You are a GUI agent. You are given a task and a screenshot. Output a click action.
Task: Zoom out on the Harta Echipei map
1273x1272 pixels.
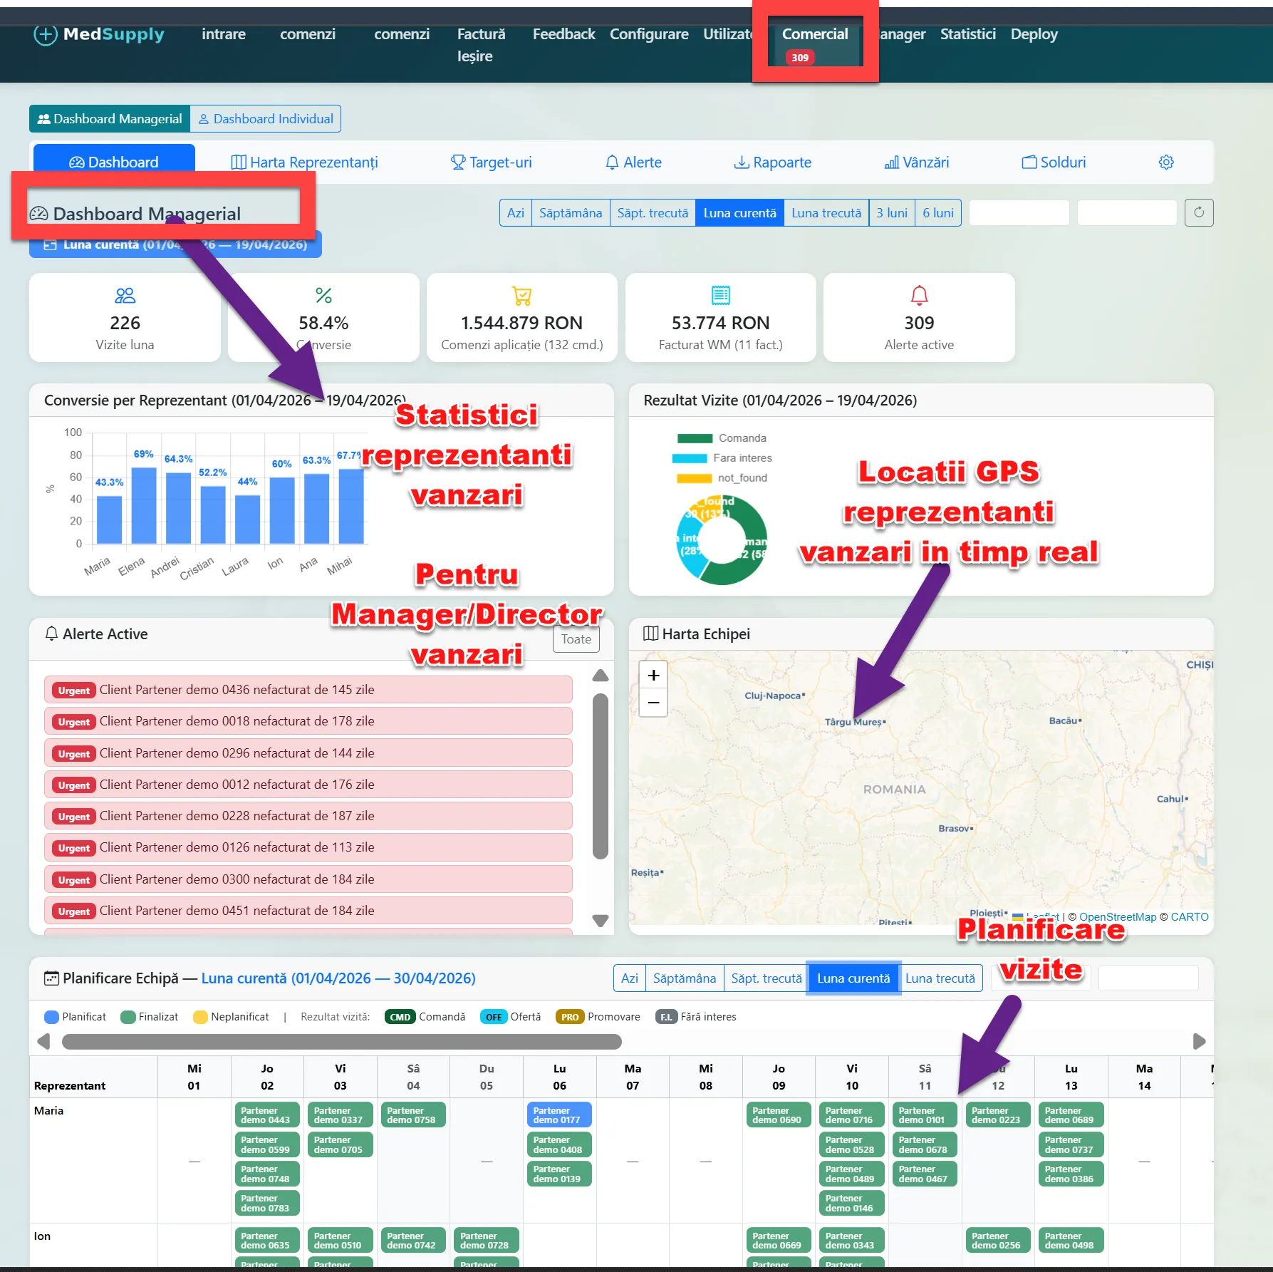tap(653, 703)
